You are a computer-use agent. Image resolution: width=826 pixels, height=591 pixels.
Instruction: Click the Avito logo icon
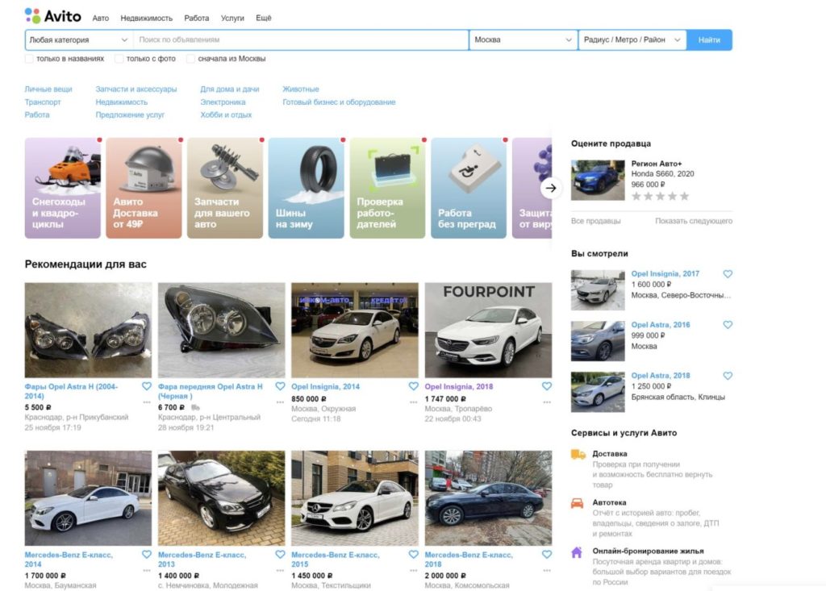pos(31,16)
